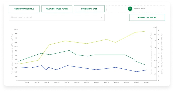Click the yellow-green line's final peak point
The image size is (174, 92).
(145, 31)
